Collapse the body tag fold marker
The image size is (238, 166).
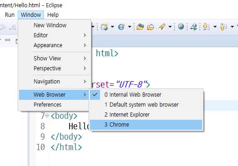coord(47,116)
